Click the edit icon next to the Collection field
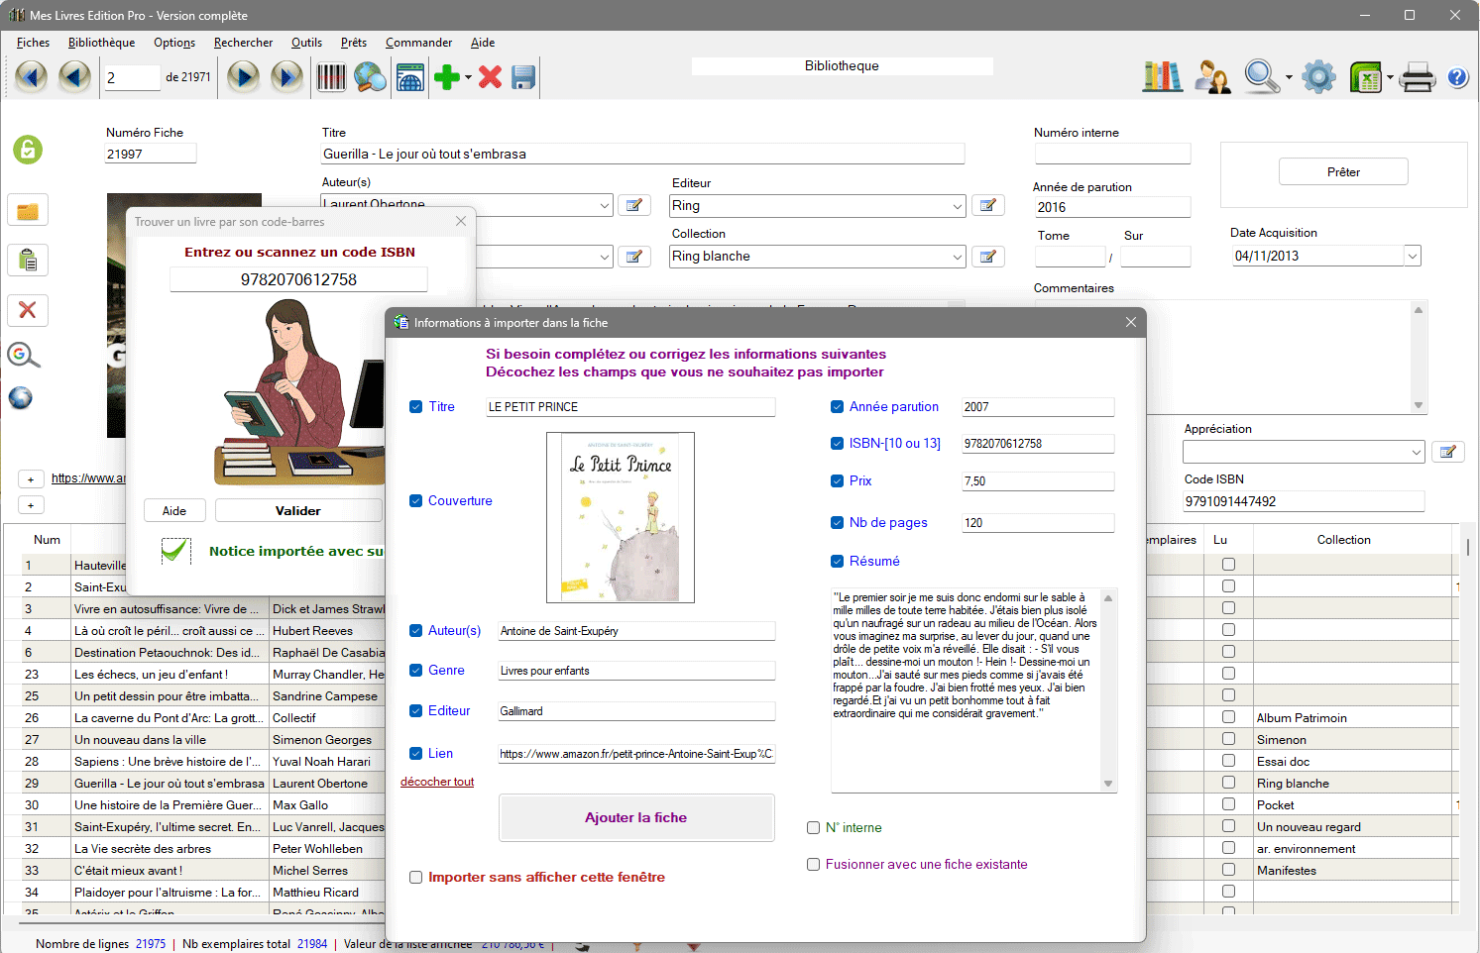 (x=988, y=256)
